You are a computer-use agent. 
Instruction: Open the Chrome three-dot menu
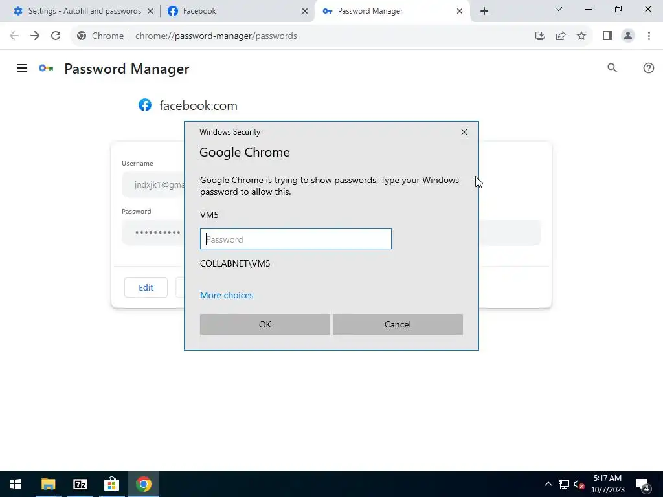649,36
